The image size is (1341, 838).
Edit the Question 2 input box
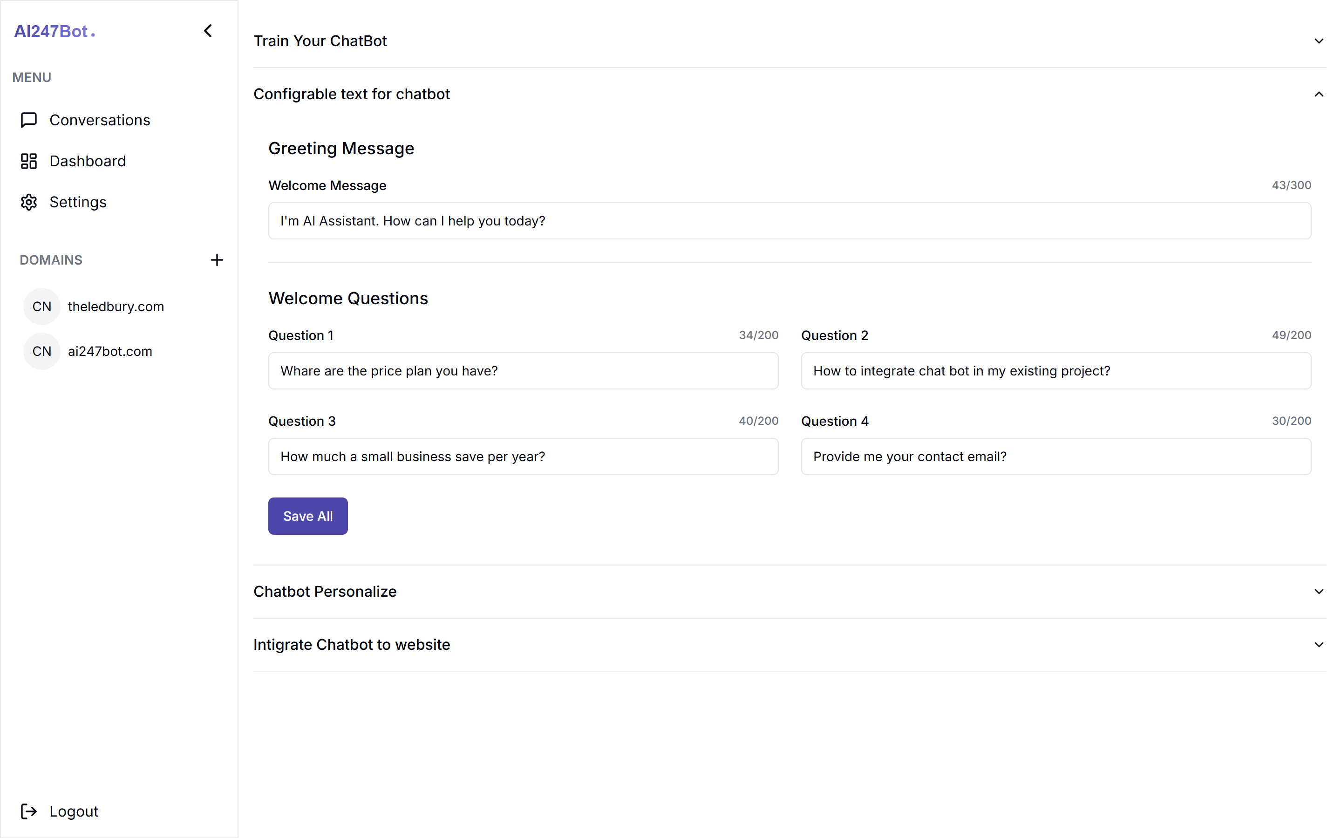point(1055,371)
